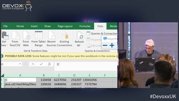The image size is (179, 101).
Task: Open Recent Sources icon
Action: (x=52, y=35)
